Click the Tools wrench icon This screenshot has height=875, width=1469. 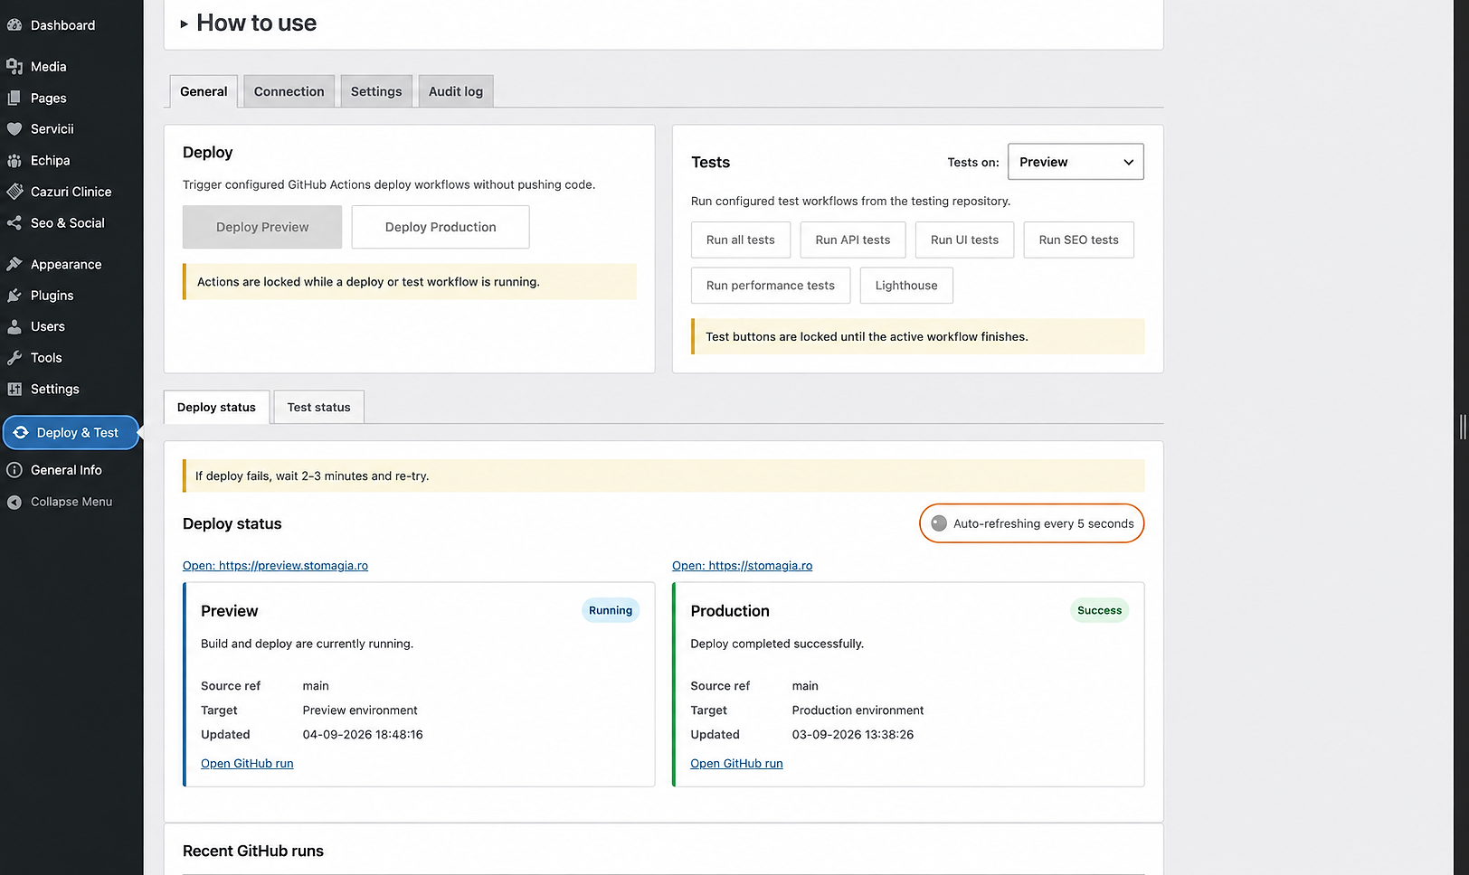[14, 358]
